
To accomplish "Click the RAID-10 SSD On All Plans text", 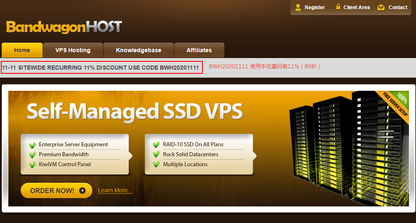I will (x=193, y=145).
